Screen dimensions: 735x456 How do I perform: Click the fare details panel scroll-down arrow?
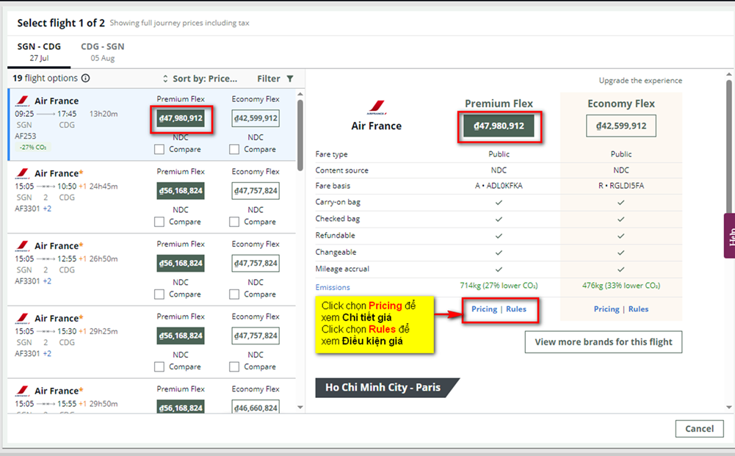coord(729,408)
